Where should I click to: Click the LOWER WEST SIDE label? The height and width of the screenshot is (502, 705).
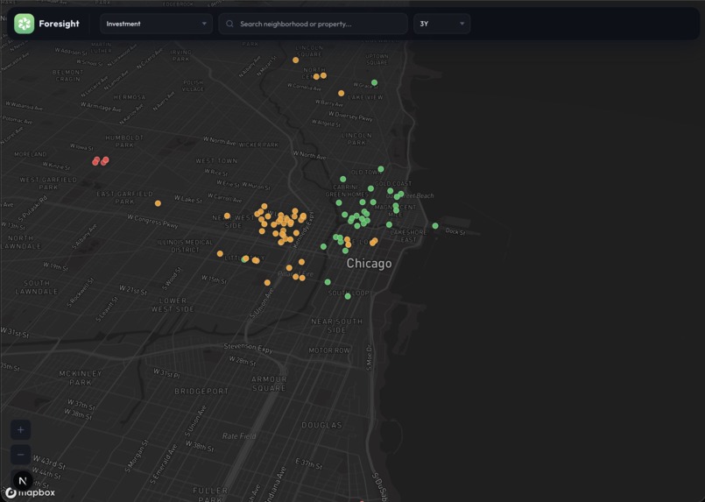pyautogui.click(x=173, y=305)
